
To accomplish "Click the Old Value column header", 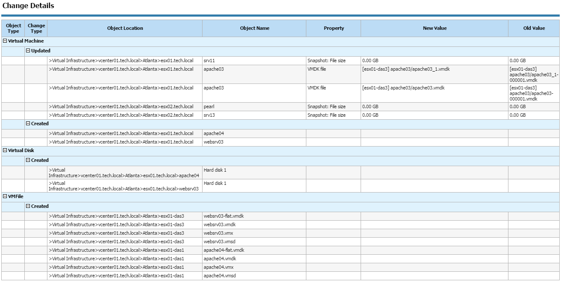I will pyautogui.click(x=534, y=29).
